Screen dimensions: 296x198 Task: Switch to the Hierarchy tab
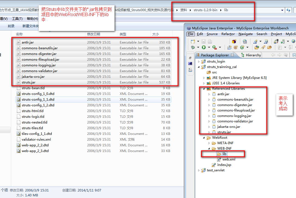point(253,55)
